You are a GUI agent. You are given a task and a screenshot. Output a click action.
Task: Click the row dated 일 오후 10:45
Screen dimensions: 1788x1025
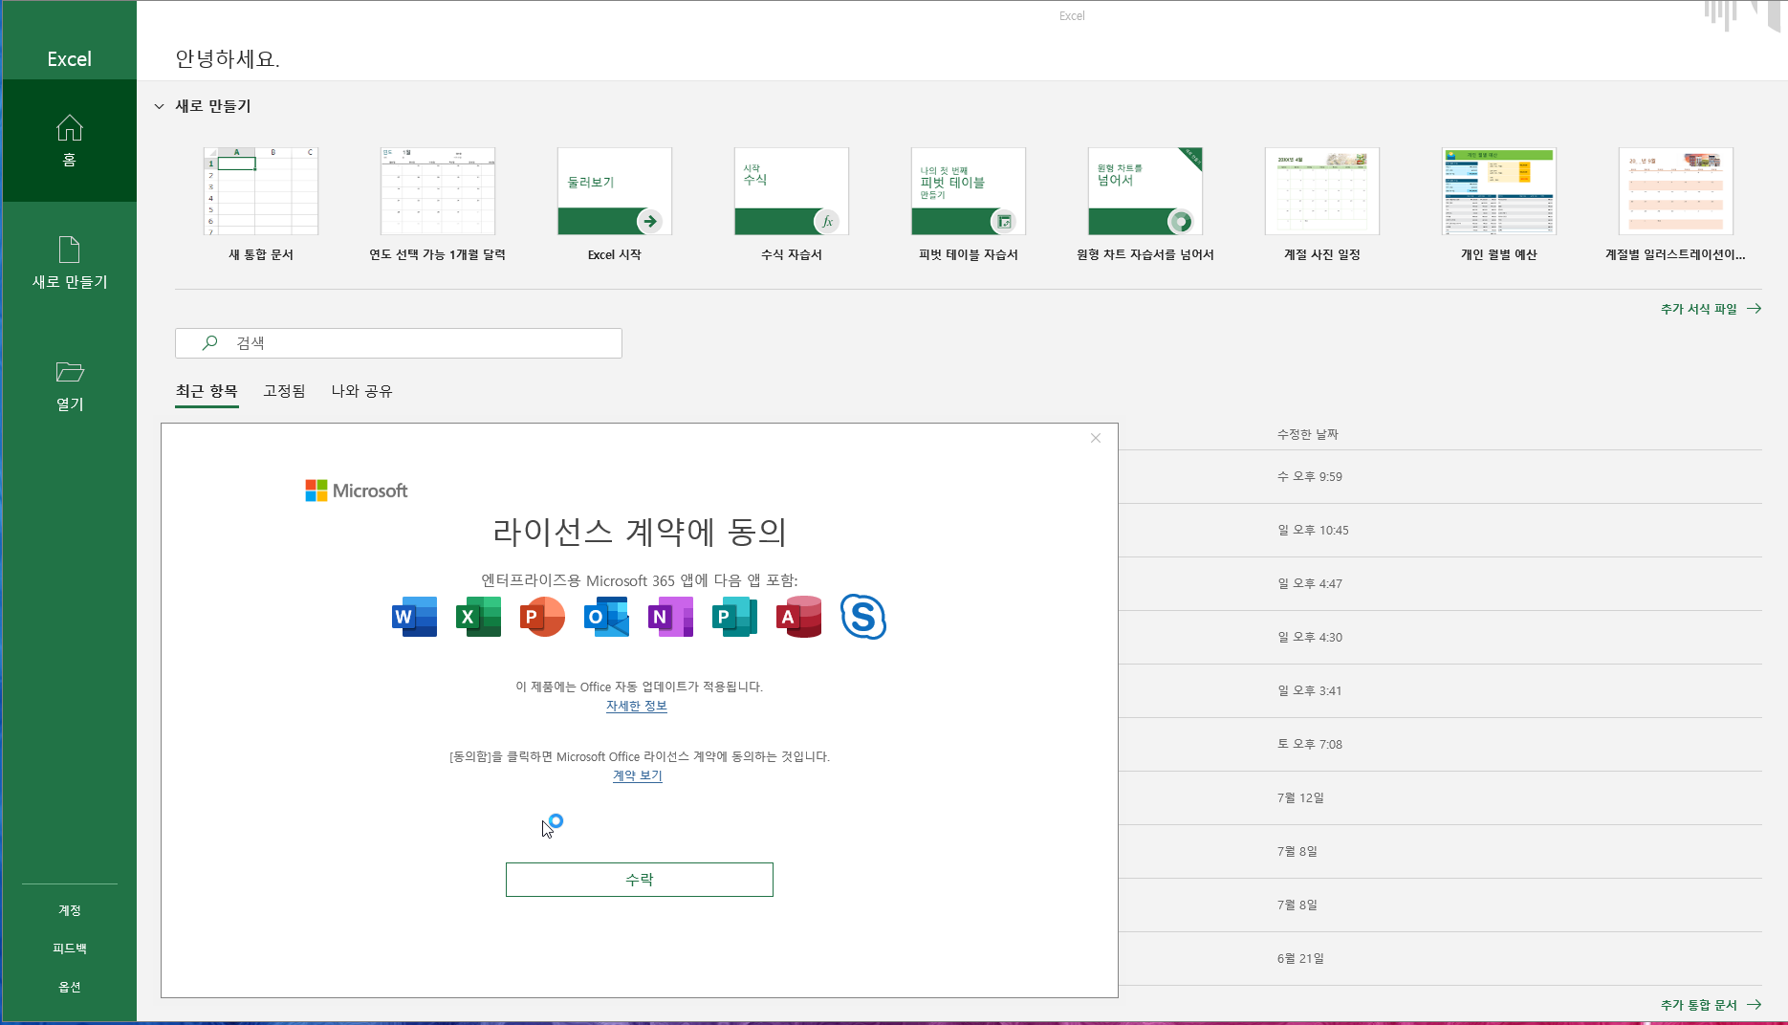[1440, 530]
